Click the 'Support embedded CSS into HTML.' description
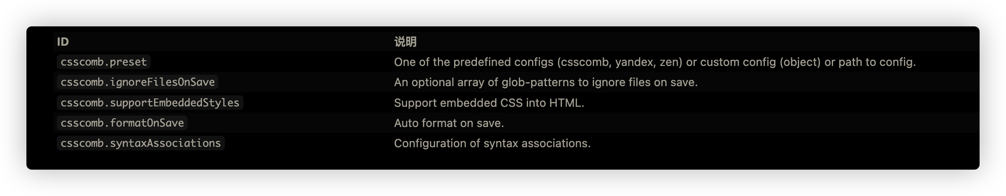This screenshot has width=1006, height=196. [x=489, y=103]
